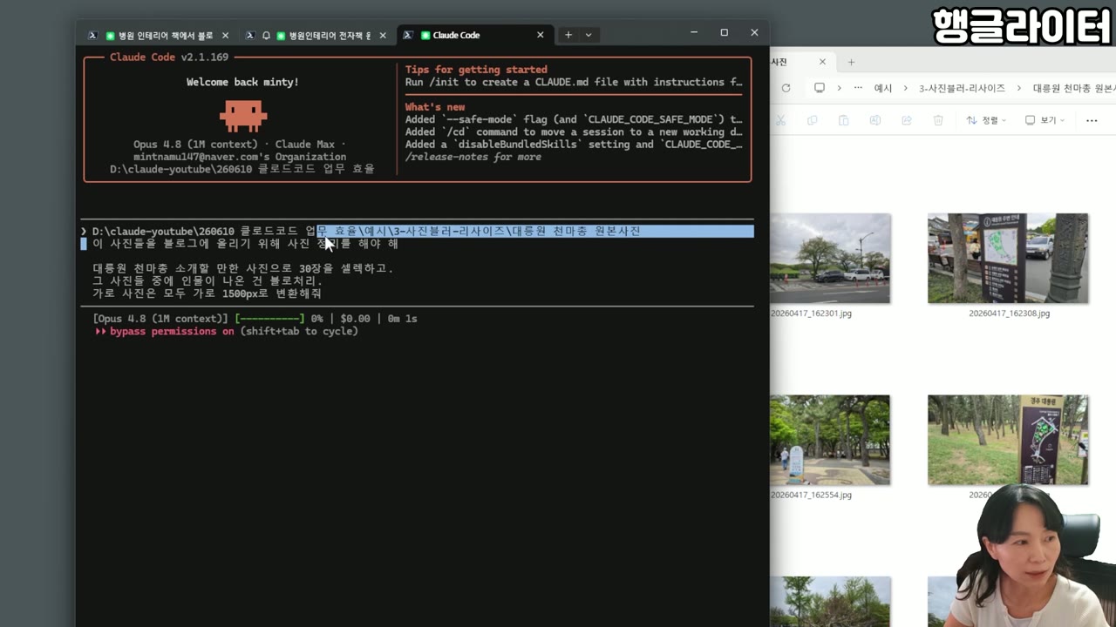
Task: Add a new terminal tab with plus button
Action: pos(568,35)
